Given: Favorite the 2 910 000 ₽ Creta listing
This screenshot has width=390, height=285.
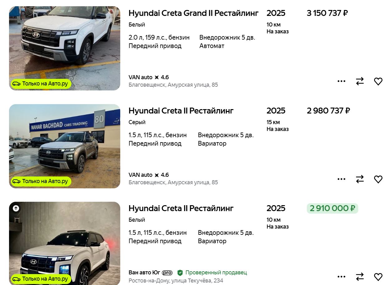Looking at the screenshot, I should click(x=378, y=277).
